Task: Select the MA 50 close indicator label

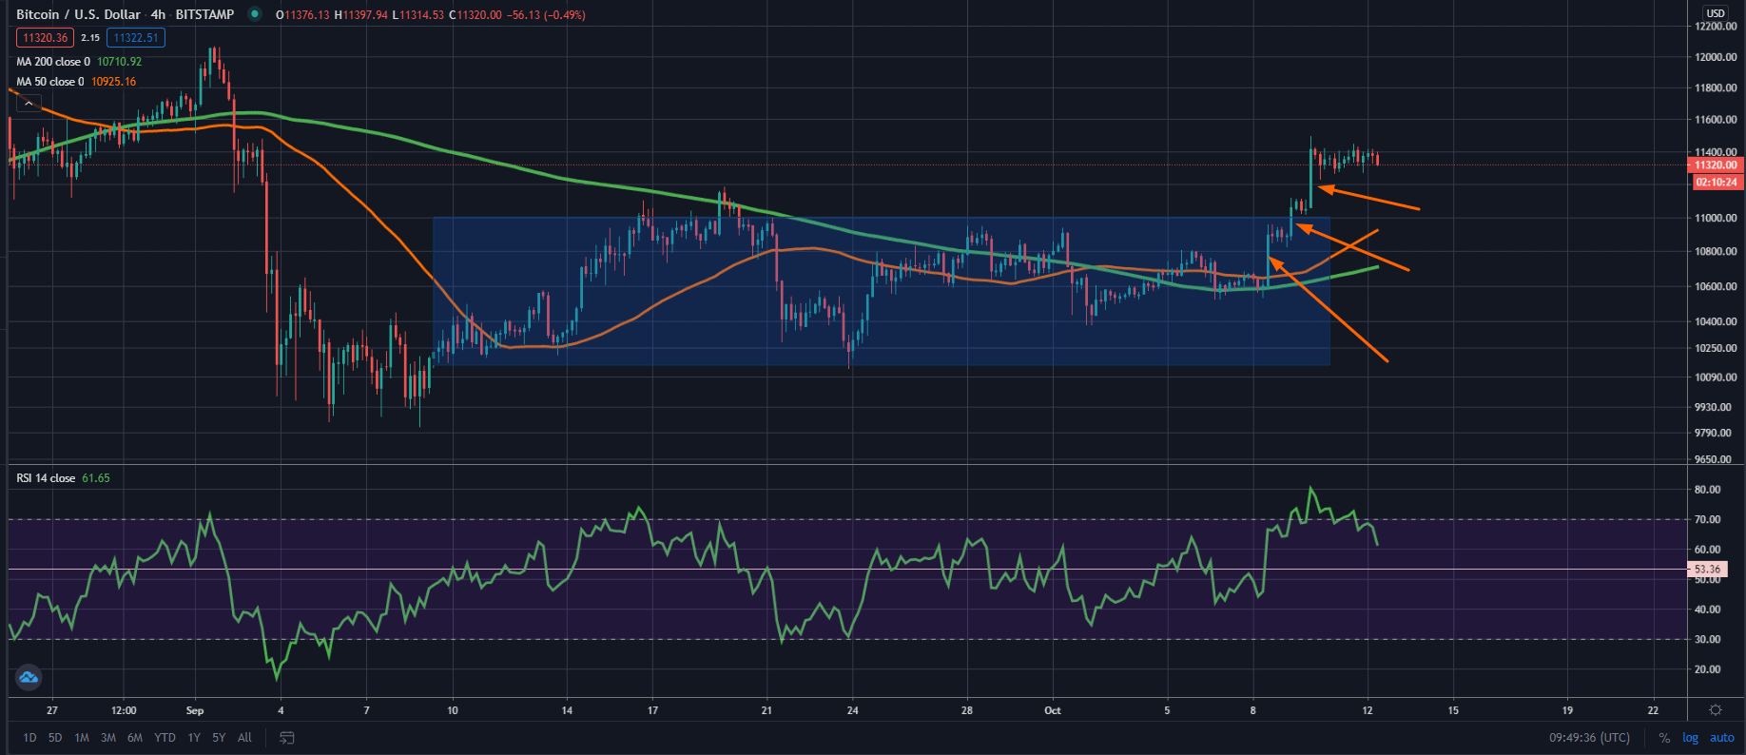Action: click(50, 82)
